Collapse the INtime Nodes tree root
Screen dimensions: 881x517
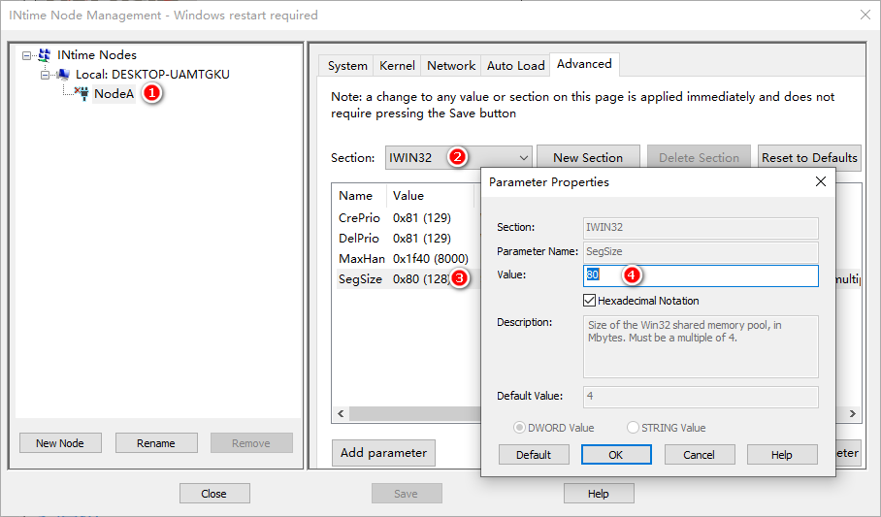point(26,55)
